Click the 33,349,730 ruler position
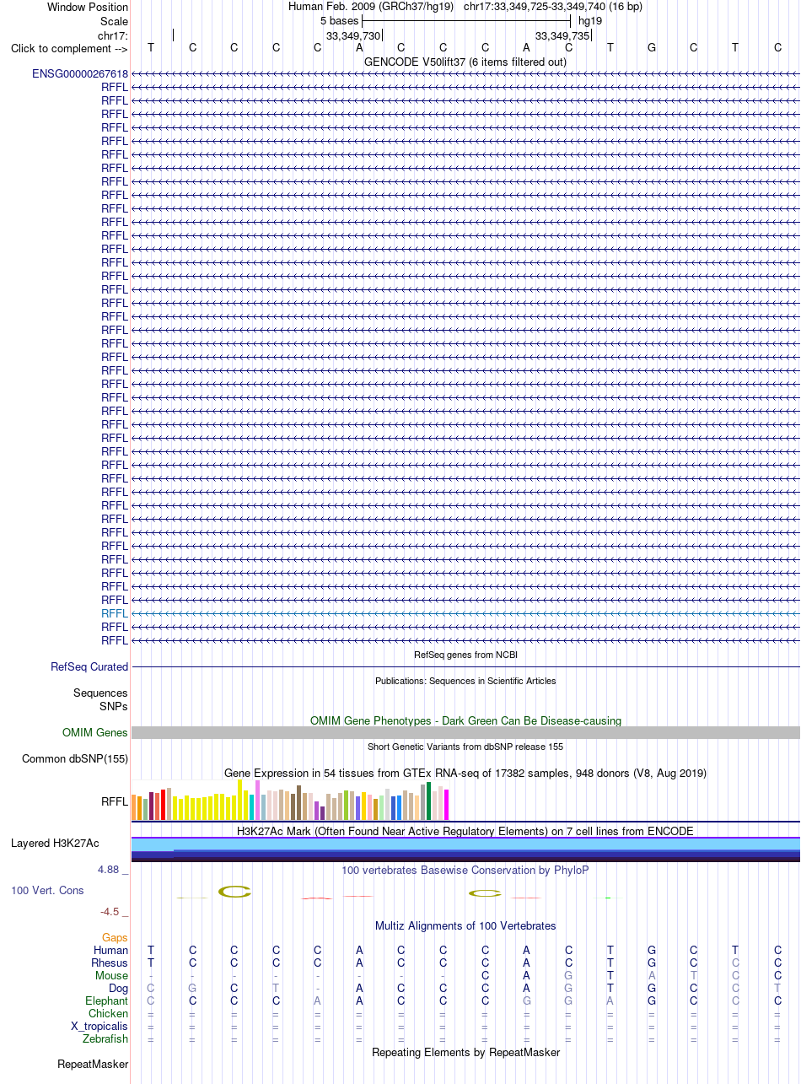This screenshot has width=801, height=1084. click(x=354, y=35)
